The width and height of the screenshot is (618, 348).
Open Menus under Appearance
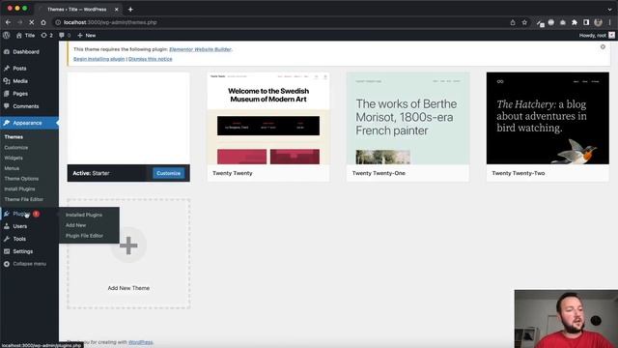(12, 168)
